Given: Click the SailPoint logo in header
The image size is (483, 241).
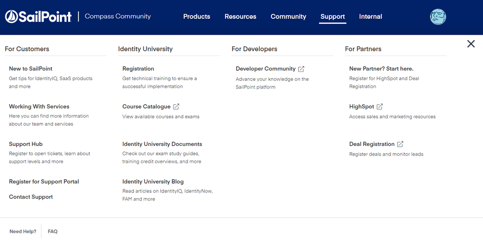Looking at the screenshot, I should tap(38, 17).
